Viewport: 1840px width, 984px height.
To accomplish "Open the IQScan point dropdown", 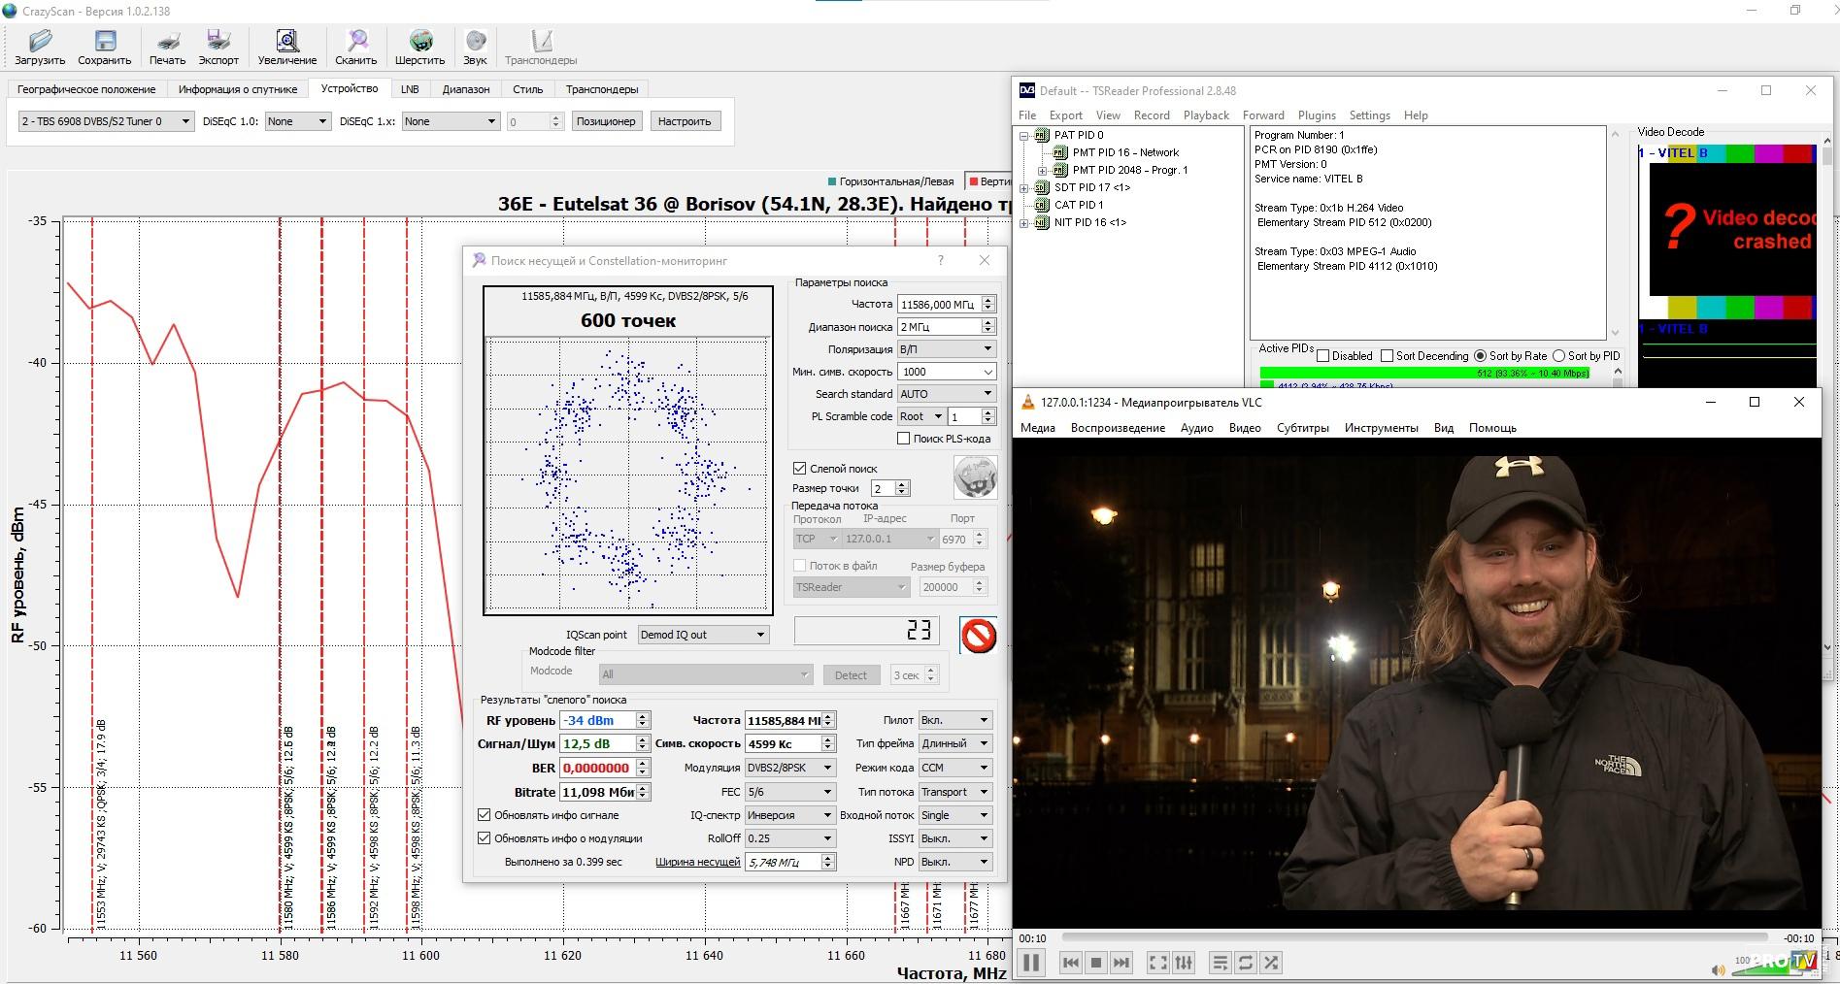I will tap(703, 635).
